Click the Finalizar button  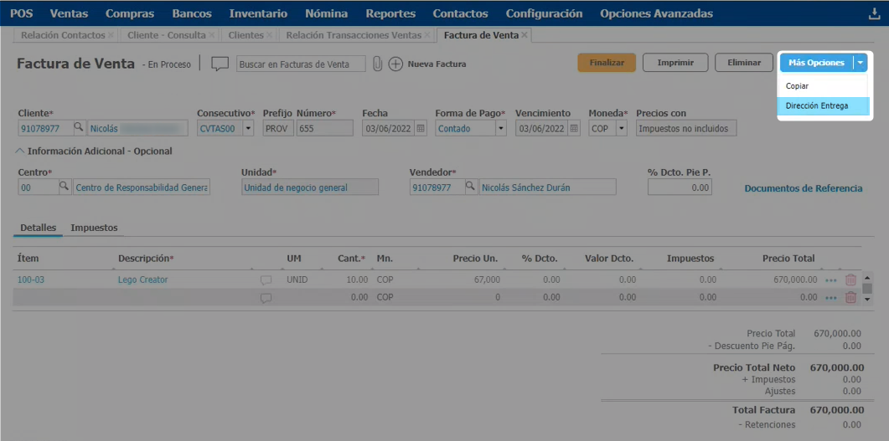click(606, 63)
